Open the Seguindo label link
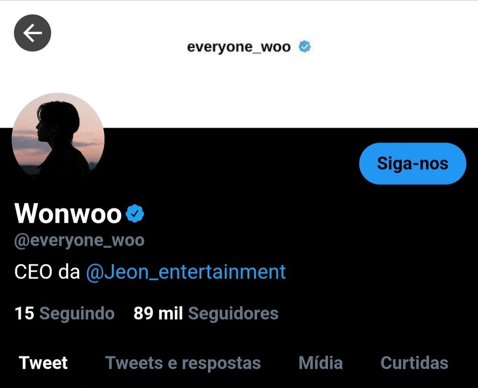The width and height of the screenshot is (478, 388). (x=77, y=313)
